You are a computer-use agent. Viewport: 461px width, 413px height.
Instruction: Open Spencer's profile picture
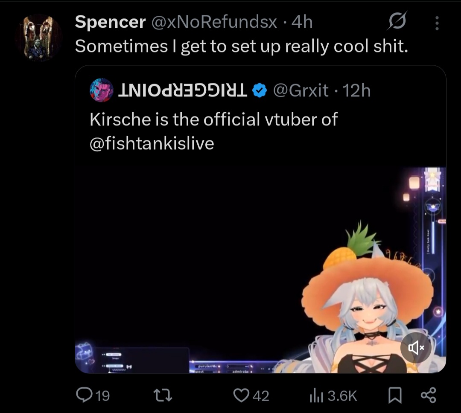point(39,38)
